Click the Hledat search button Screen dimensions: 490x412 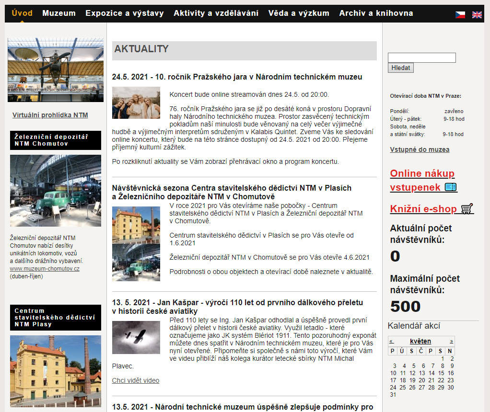tap(401, 68)
